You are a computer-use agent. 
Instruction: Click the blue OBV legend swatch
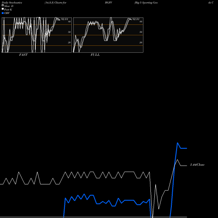3,13
